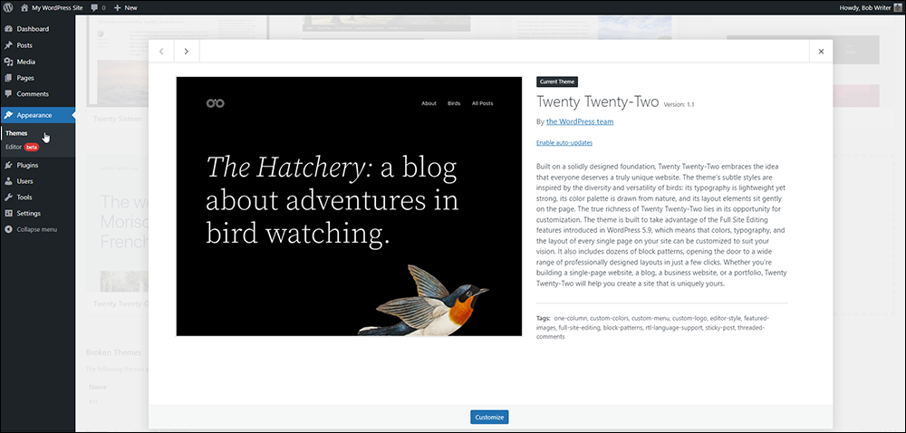Click the Current Theme badge
Image resolution: width=906 pixels, height=433 pixels.
(x=557, y=82)
